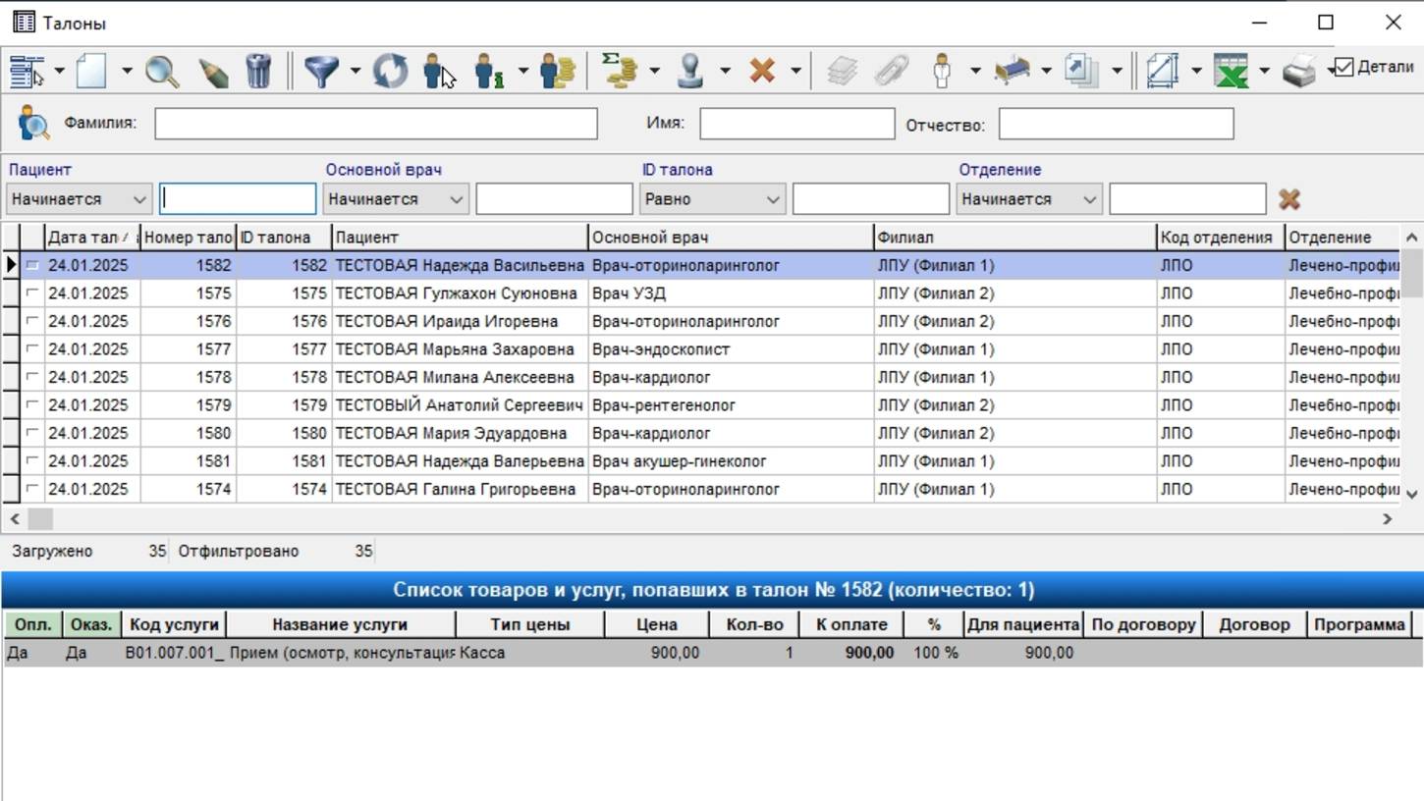Expand the Отделение condition dropdown
Screen dimensions: 1424x801
pos(1028,199)
